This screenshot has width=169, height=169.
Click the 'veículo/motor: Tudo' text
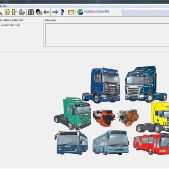click(x=10, y=25)
